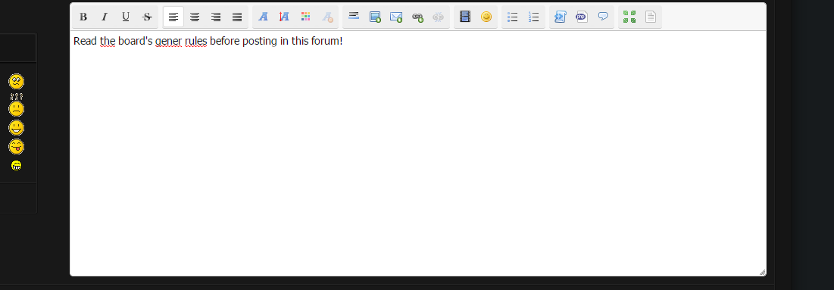Toggle bold formatting in editor toolbar
This screenshot has width=834, height=290.
tap(83, 17)
